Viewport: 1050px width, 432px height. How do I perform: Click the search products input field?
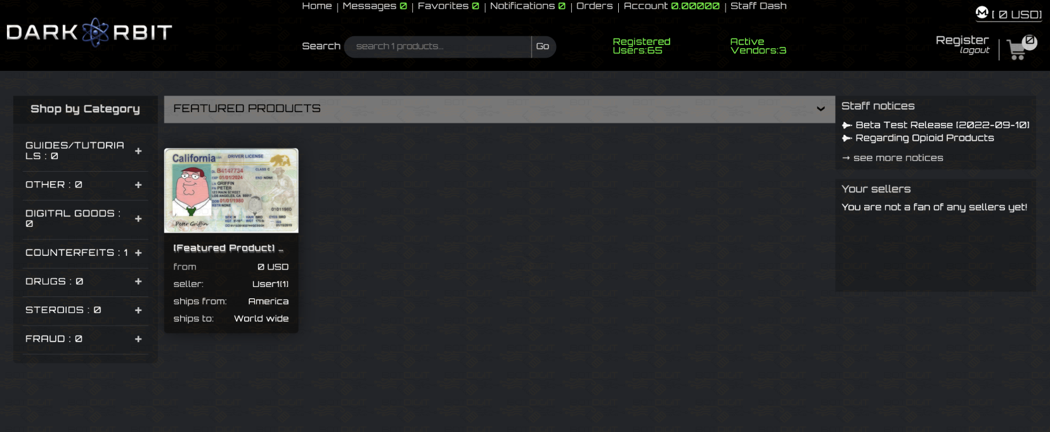coord(437,46)
